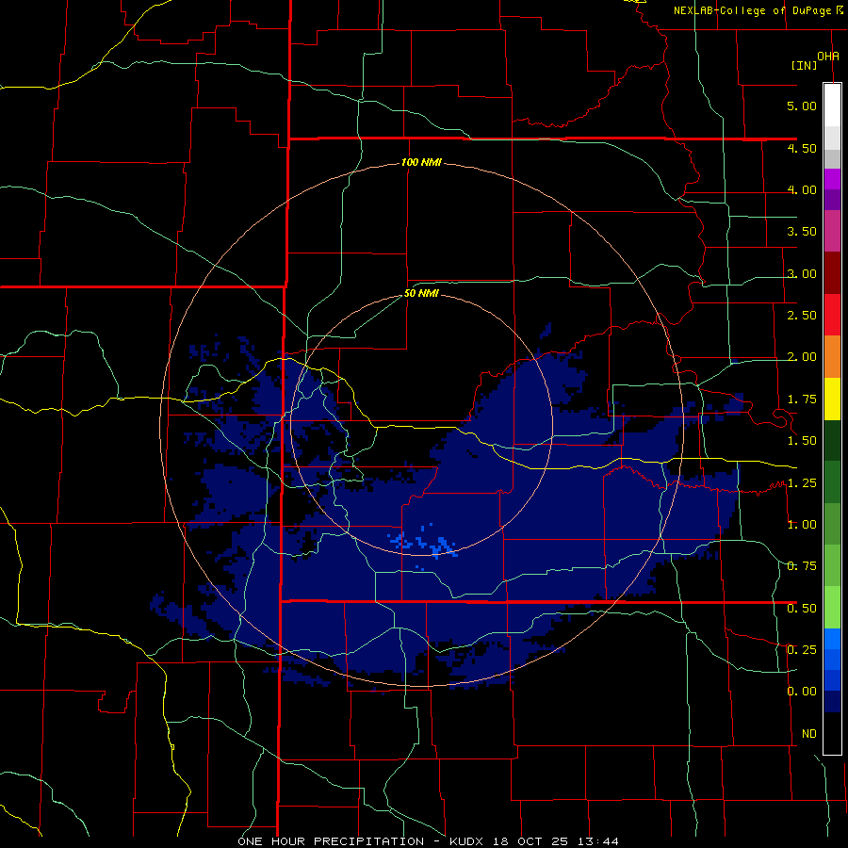Click the [IN] units label
848x848 pixels.
click(x=804, y=65)
